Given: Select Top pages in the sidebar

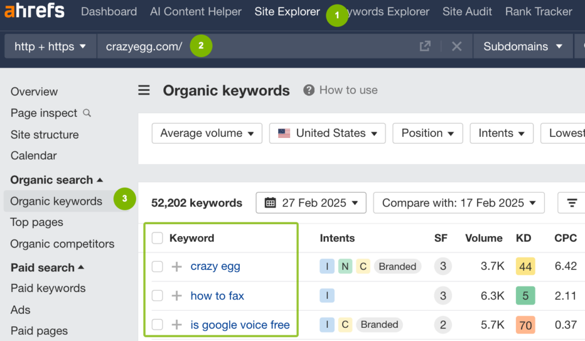Looking at the screenshot, I should [x=36, y=222].
